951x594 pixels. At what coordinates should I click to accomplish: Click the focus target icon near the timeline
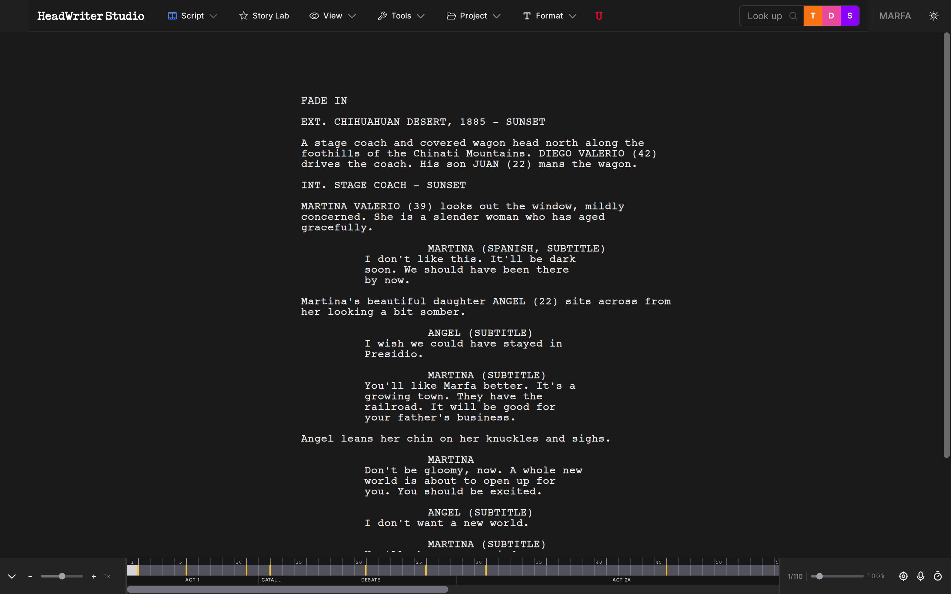[x=903, y=576]
